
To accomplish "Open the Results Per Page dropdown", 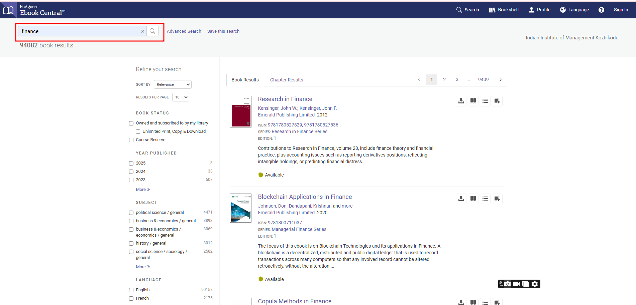I will [181, 97].
